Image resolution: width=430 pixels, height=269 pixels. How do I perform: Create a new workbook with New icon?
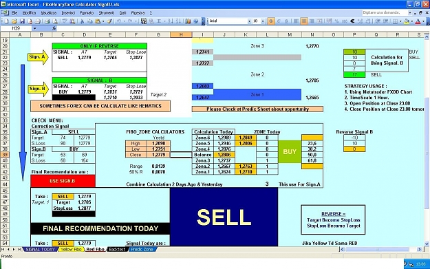(x=7, y=21)
